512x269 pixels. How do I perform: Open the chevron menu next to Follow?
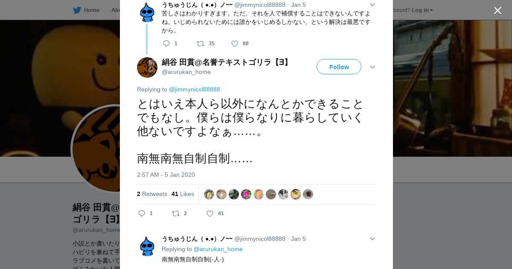[372, 67]
